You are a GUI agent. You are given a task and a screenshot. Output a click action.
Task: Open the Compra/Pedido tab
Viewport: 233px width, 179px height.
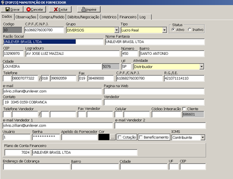pos(52,17)
